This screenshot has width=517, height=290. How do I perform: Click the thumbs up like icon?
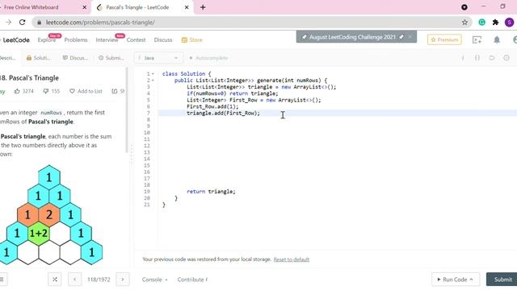17,91
